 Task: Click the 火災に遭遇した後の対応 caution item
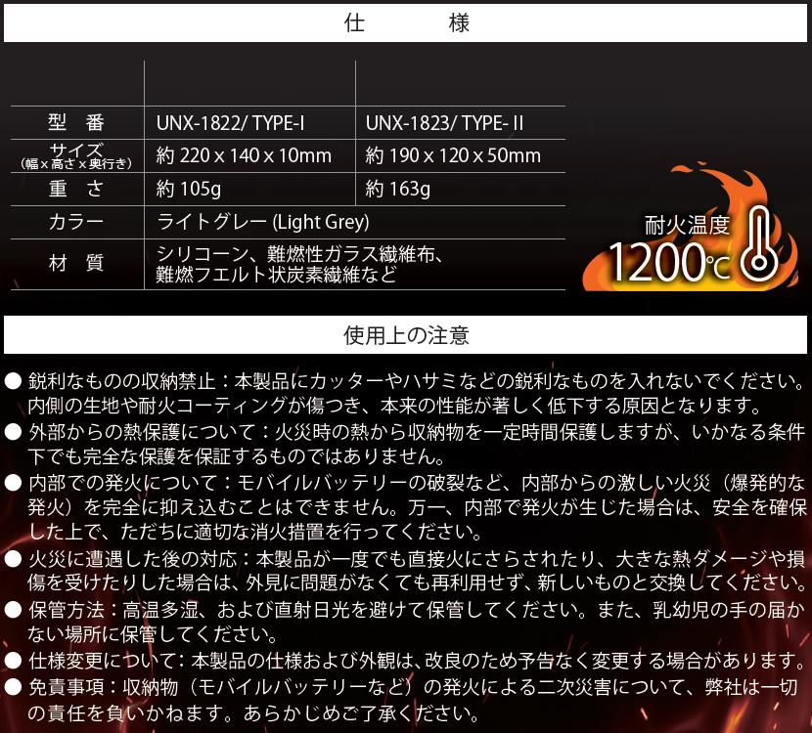pos(404,571)
